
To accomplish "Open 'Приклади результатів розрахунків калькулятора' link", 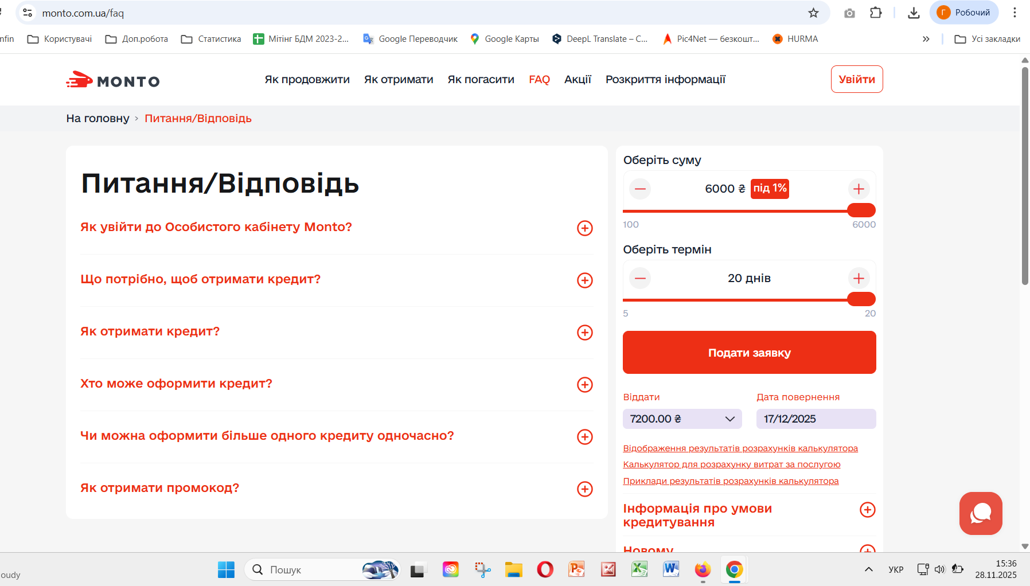I will (x=731, y=481).
